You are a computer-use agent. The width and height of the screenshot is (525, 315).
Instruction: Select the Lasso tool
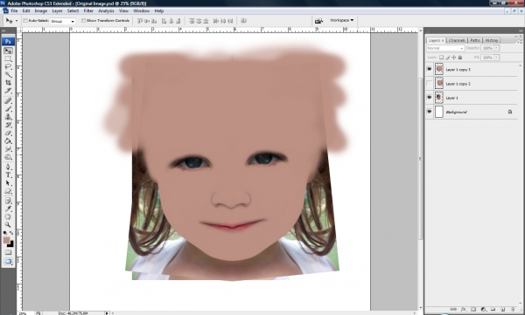pyautogui.click(x=8, y=67)
